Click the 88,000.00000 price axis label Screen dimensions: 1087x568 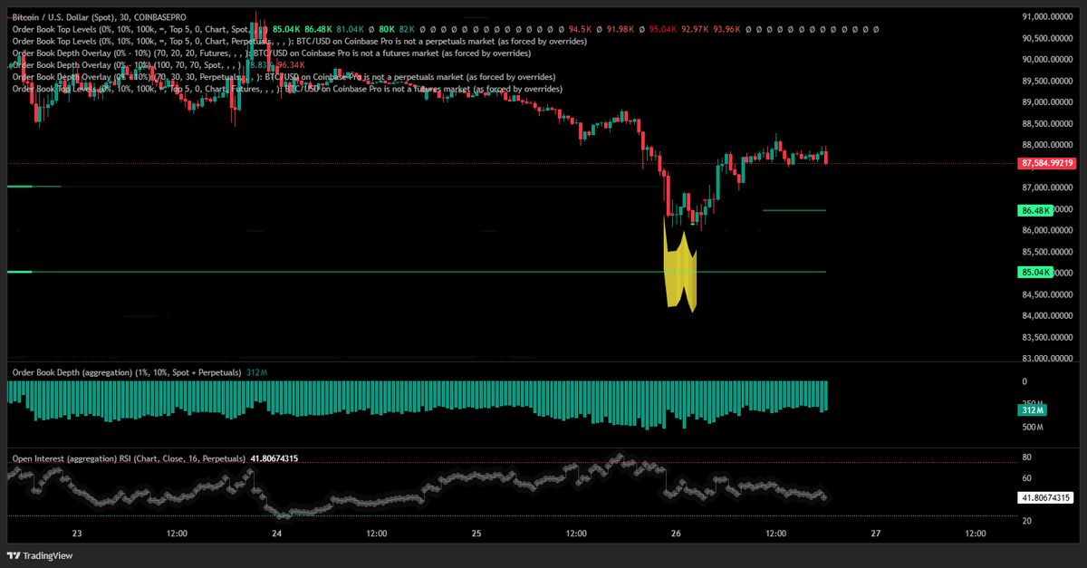point(1048,145)
